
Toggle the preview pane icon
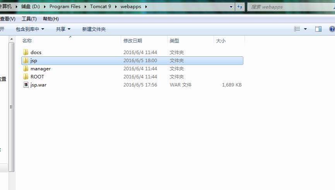(318, 29)
